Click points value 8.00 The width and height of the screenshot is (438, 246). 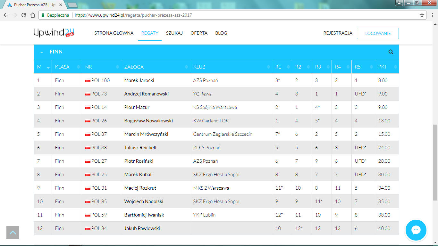[x=383, y=80]
